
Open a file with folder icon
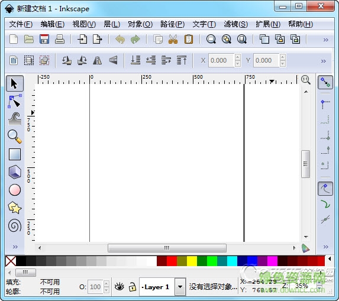(29, 40)
